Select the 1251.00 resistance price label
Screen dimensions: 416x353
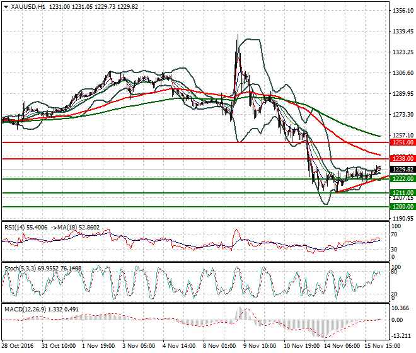403,142
